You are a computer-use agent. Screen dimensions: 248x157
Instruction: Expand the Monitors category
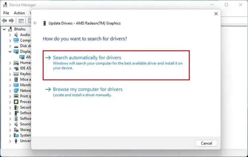tap(10, 85)
